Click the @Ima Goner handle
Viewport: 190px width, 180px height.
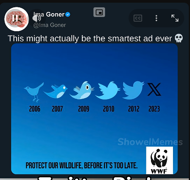pos(49,25)
